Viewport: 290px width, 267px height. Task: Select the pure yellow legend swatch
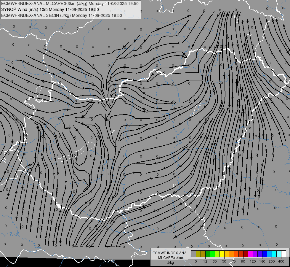[x=222, y=254]
